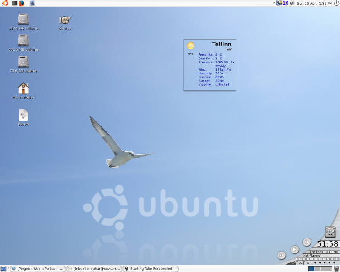340x272 pixels.
Task: Launch Firefox from the top panel
Action: (x=21, y=3)
